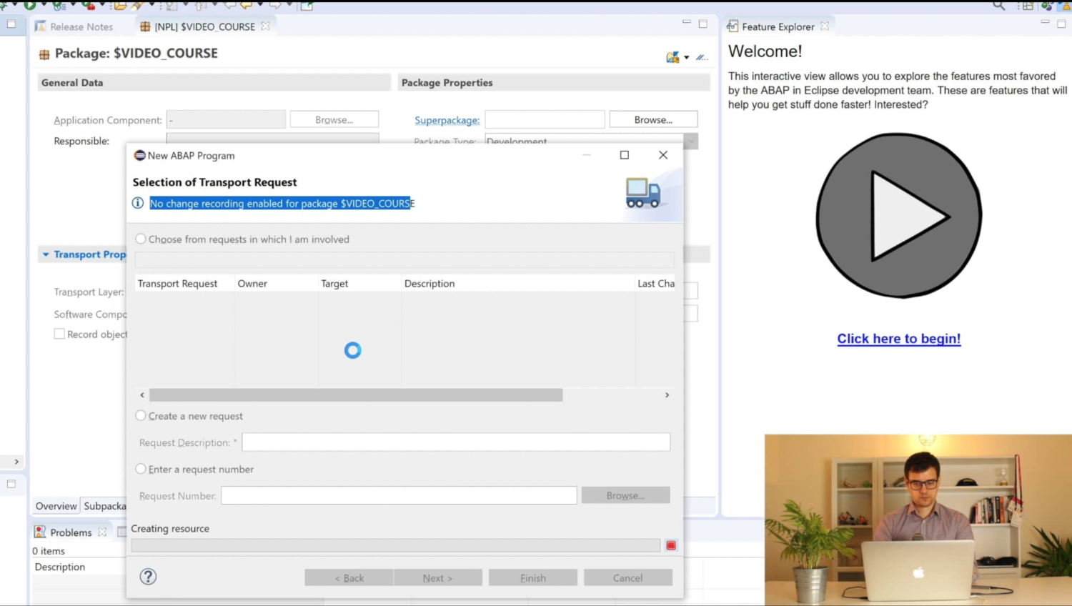This screenshot has height=606, width=1072.
Task: Open the dialog help question mark icon
Action: pyautogui.click(x=148, y=577)
